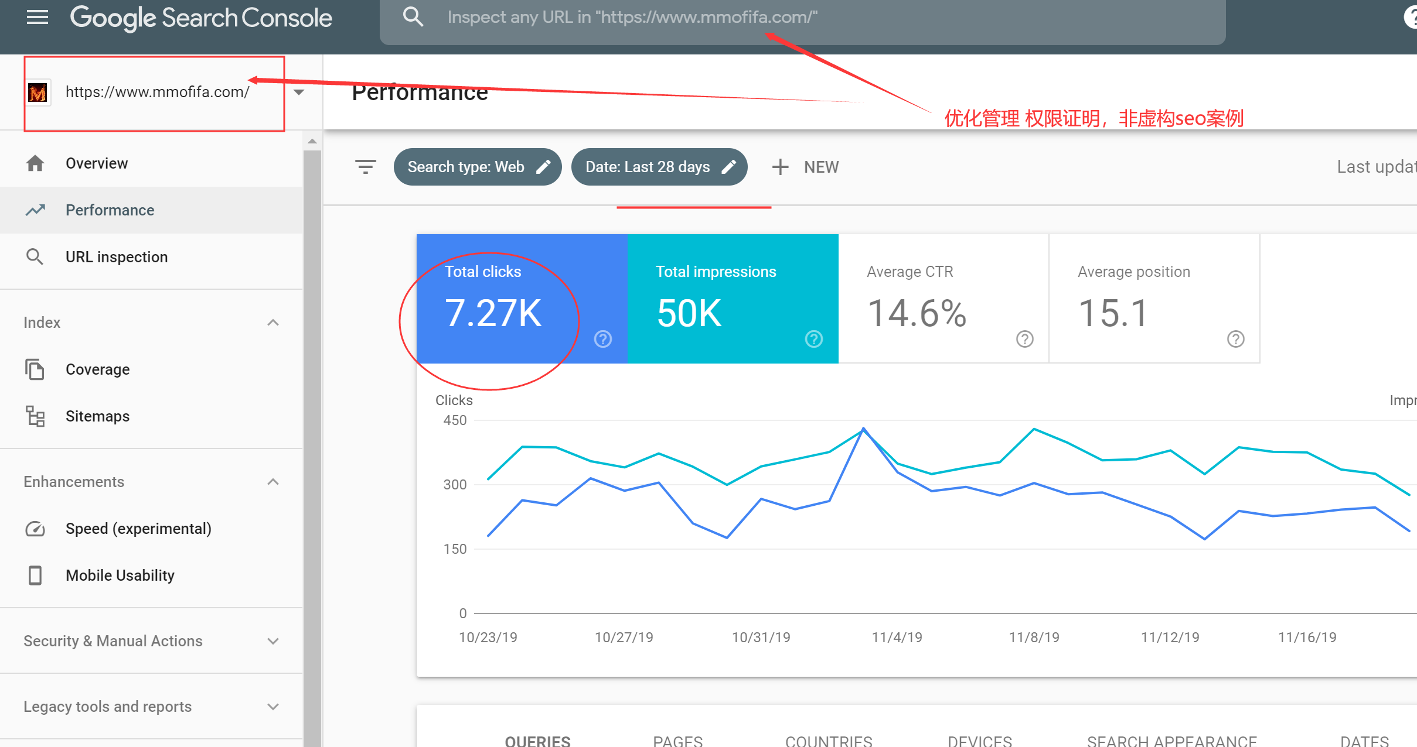Click the Mobile Usability phone icon

pyautogui.click(x=35, y=575)
